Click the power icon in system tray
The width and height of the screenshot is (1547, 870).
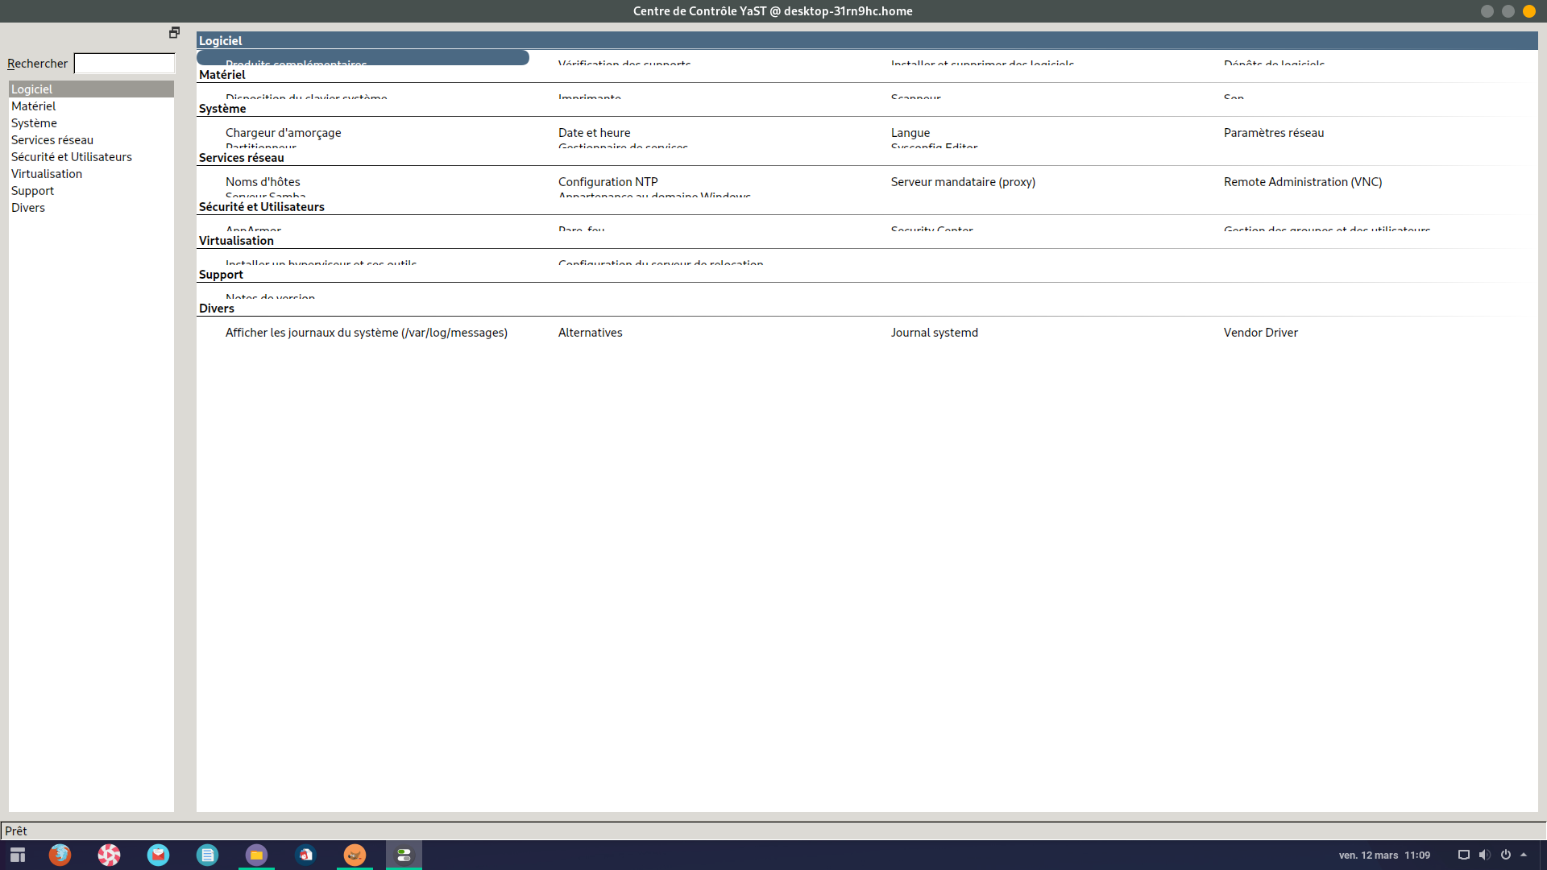tap(1505, 855)
